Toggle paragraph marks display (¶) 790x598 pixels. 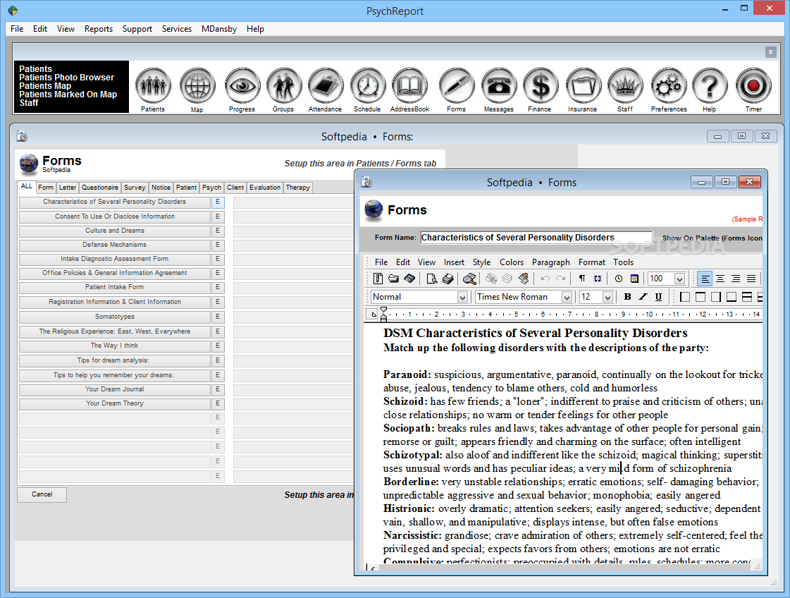582,279
